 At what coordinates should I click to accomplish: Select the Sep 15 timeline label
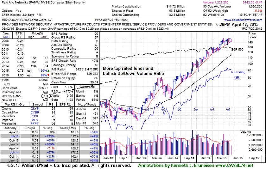(x=254, y=158)
